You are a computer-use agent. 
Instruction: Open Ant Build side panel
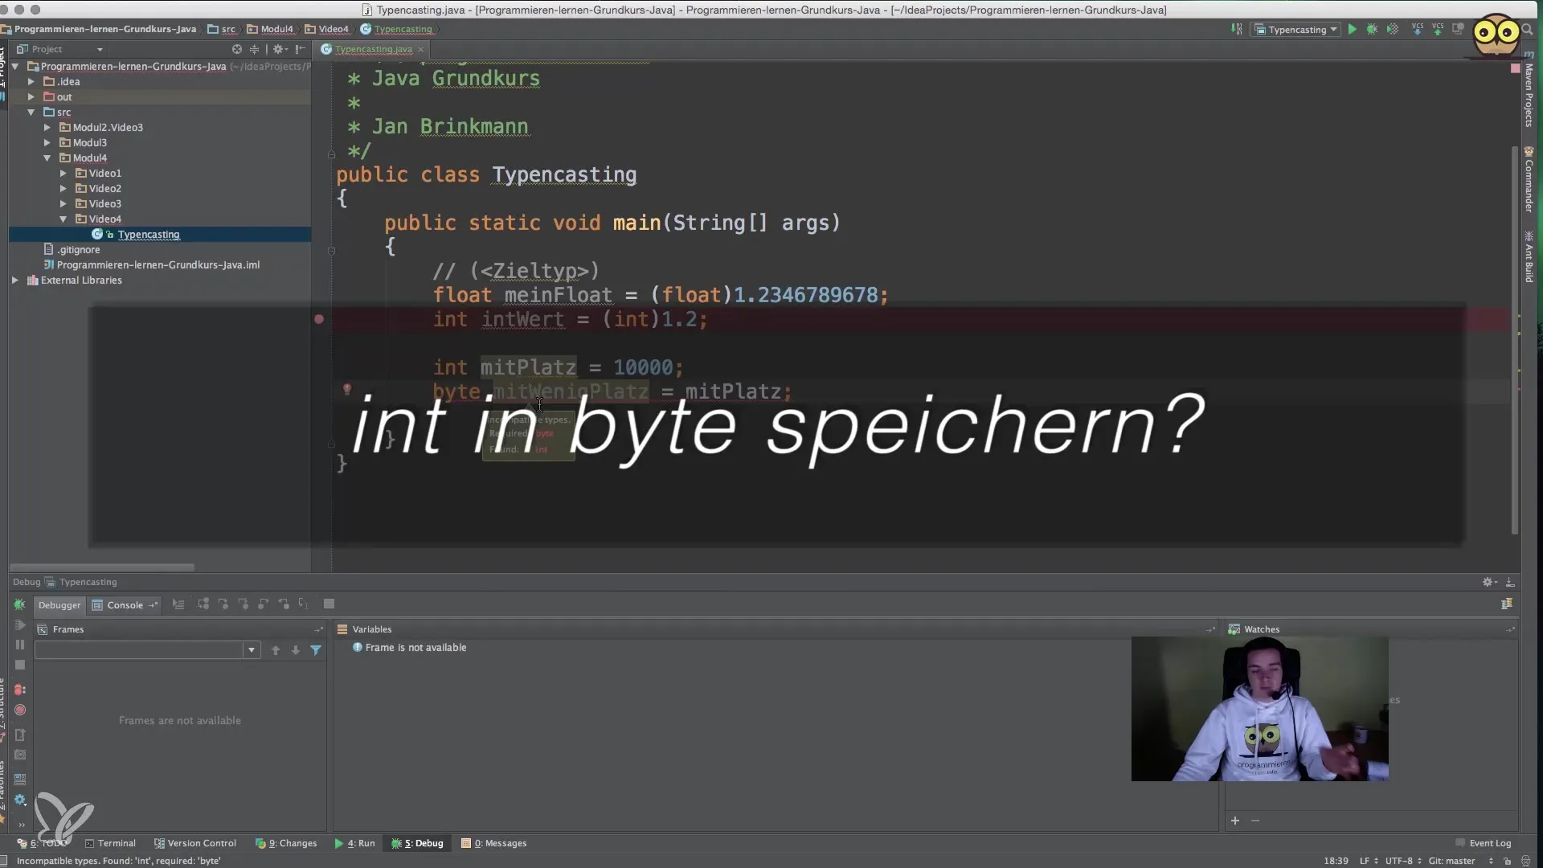[x=1529, y=257]
